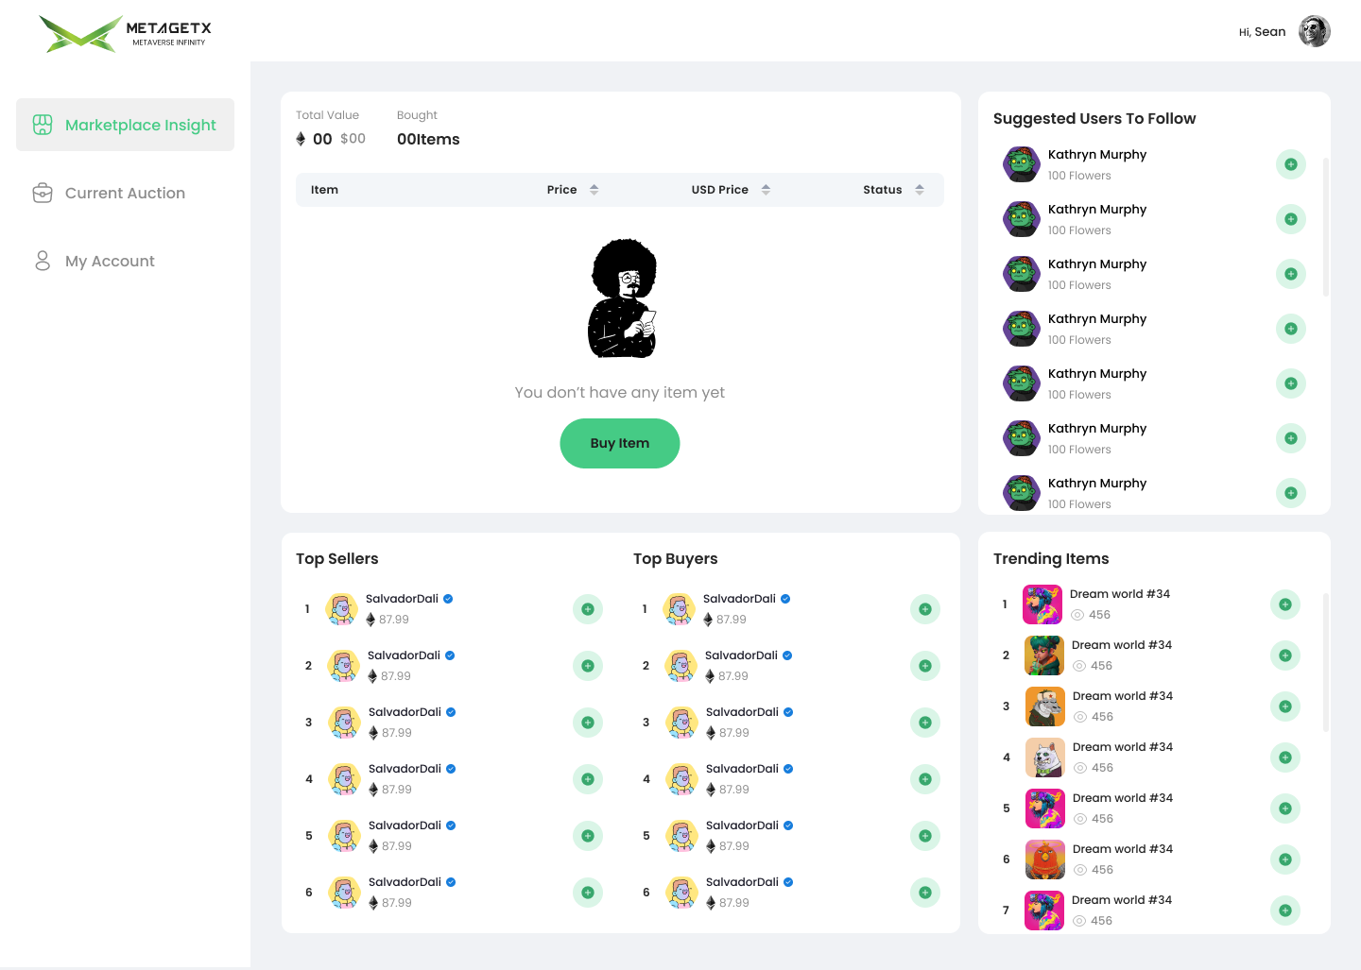Open the Sean profile avatar
Viewport: 1361px width, 970px height.
pos(1314,31)
